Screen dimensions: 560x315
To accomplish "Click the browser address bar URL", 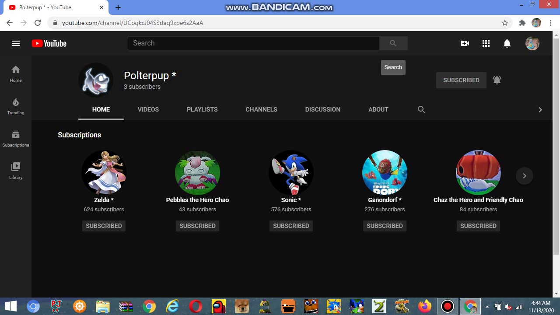I will tap(133, 23).
